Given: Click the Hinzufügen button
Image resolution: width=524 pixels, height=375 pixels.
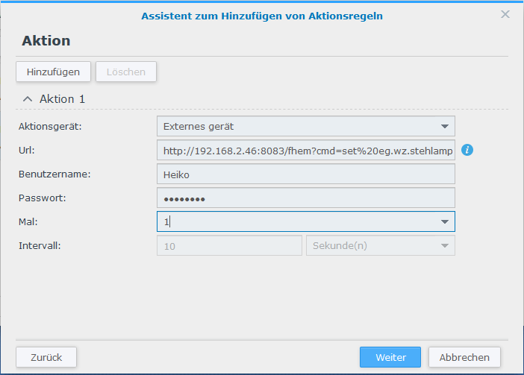Looking at the screenshot, I should click(53, 72).
